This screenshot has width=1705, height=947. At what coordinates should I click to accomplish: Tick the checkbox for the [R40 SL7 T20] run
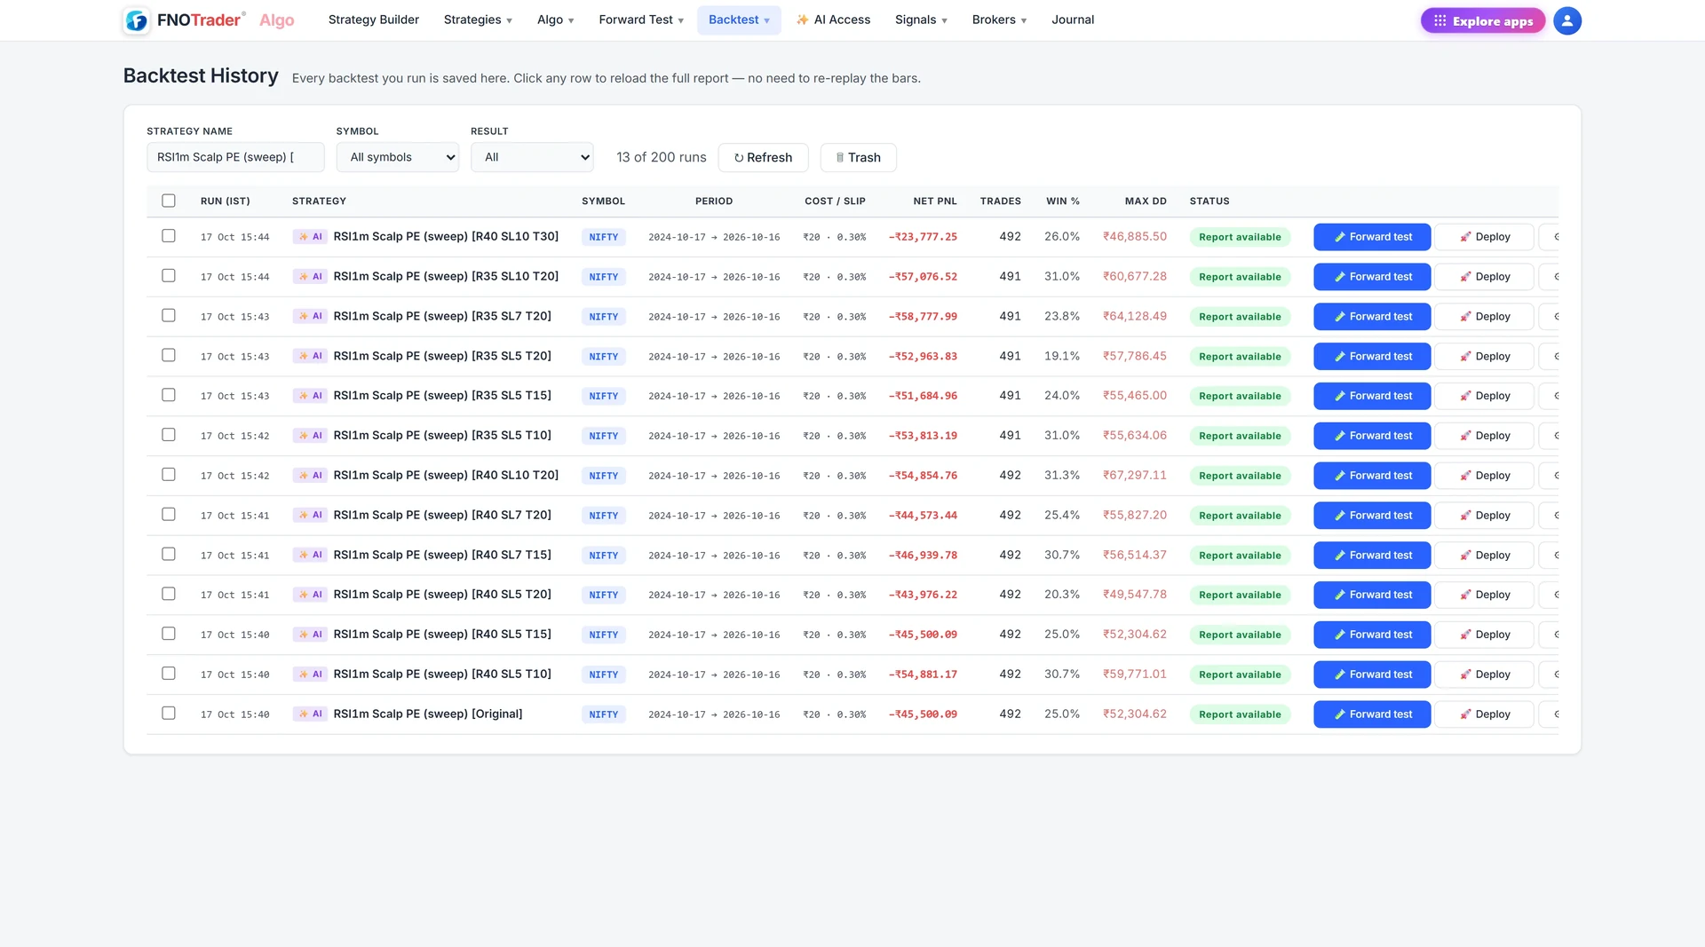(x=169, y=515)
